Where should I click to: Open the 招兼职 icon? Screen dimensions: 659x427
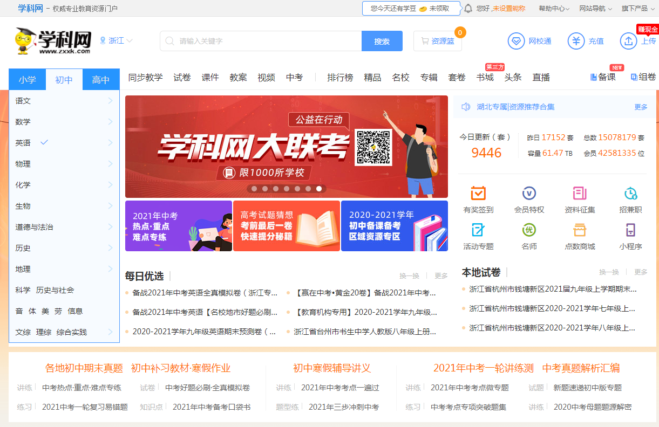630,193
